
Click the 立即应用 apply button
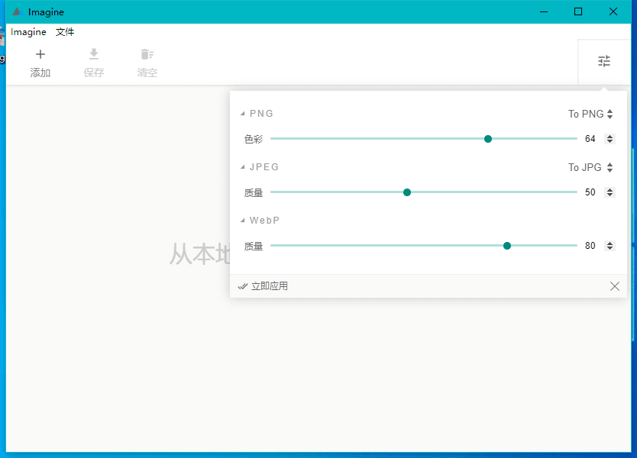[x=263, y=286]
